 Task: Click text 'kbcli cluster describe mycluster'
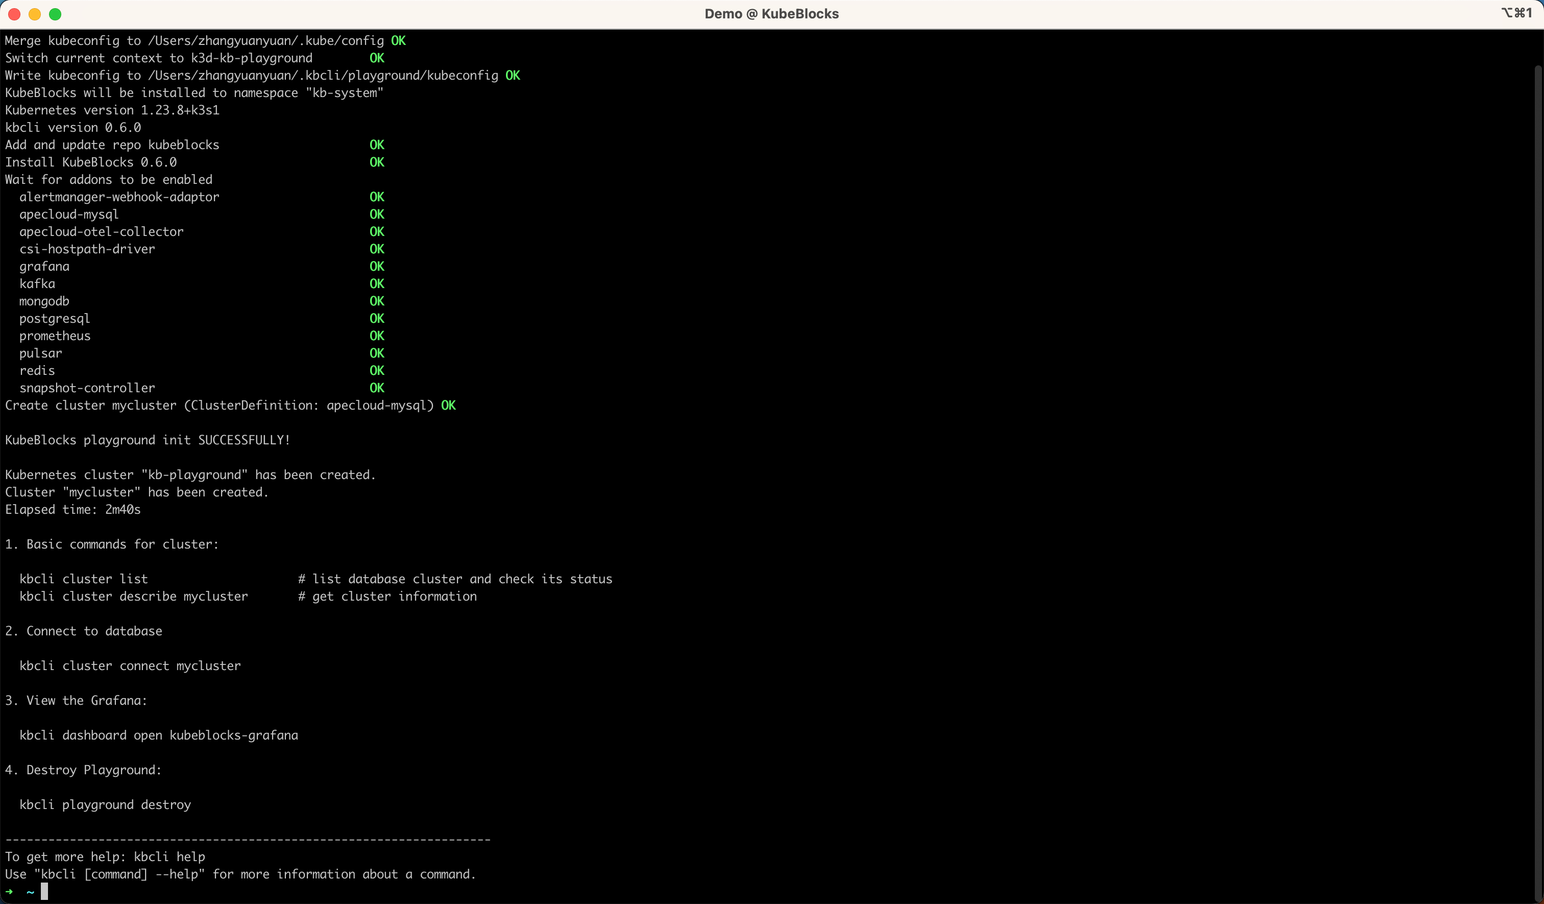pyautogui.click(x=134, y=597)
